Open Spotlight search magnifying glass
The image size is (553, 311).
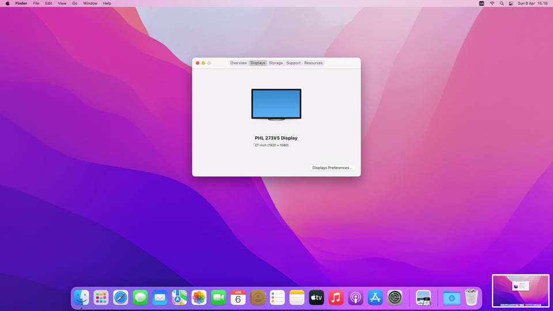pyautogui.click(x=502, y=3)
